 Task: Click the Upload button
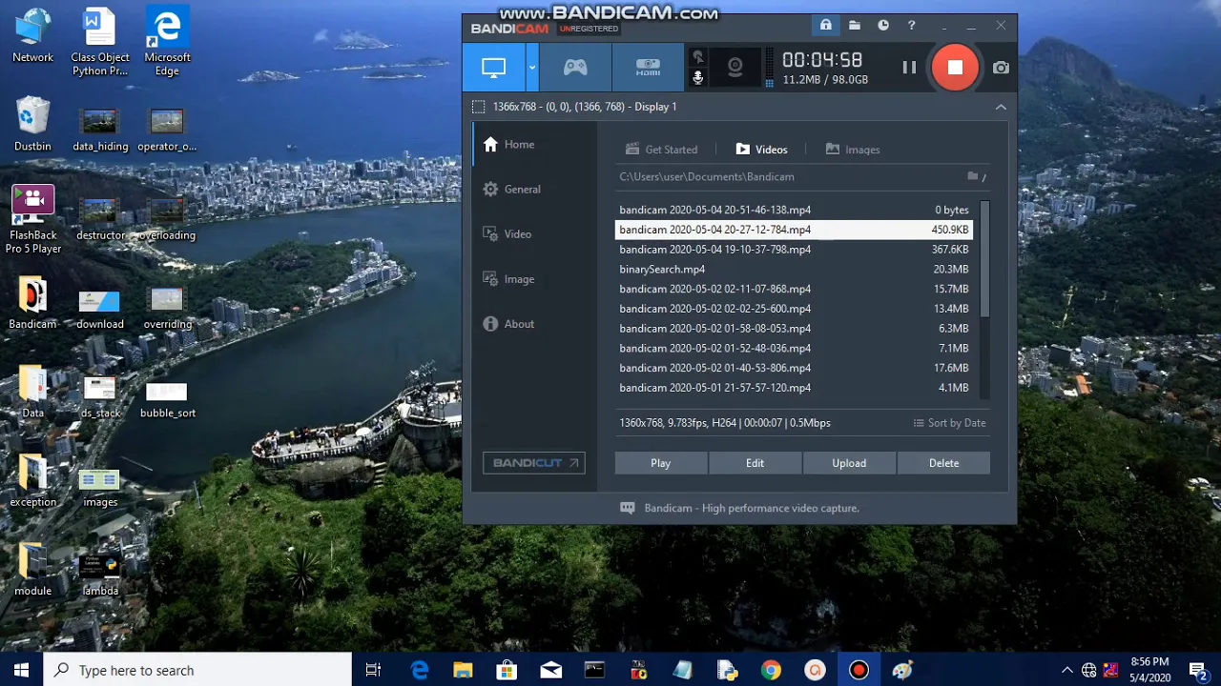[849, 463]
